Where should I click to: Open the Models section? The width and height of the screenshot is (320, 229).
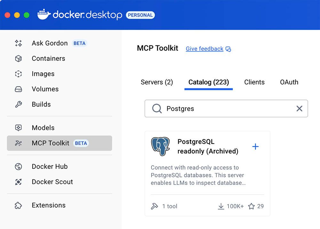coord(60,128)
